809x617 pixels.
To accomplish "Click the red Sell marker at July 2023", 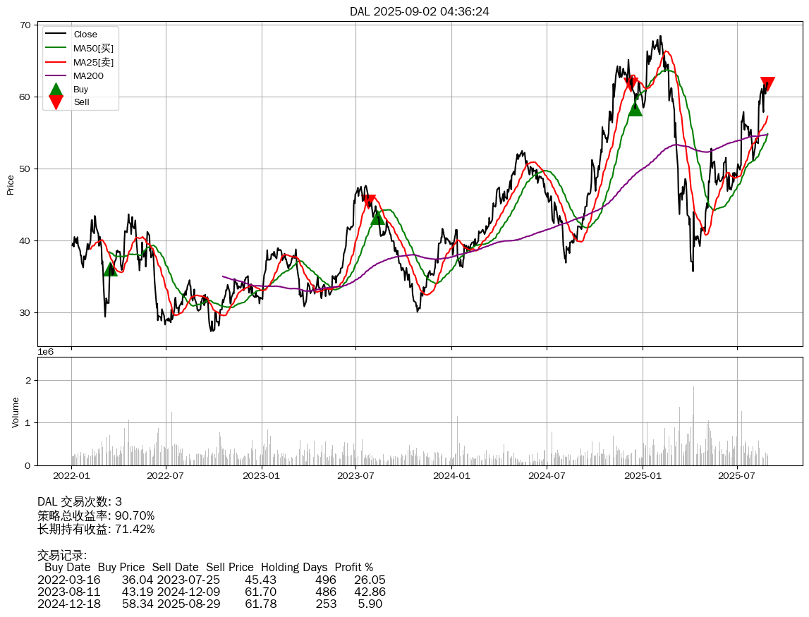I will [369, 201].
